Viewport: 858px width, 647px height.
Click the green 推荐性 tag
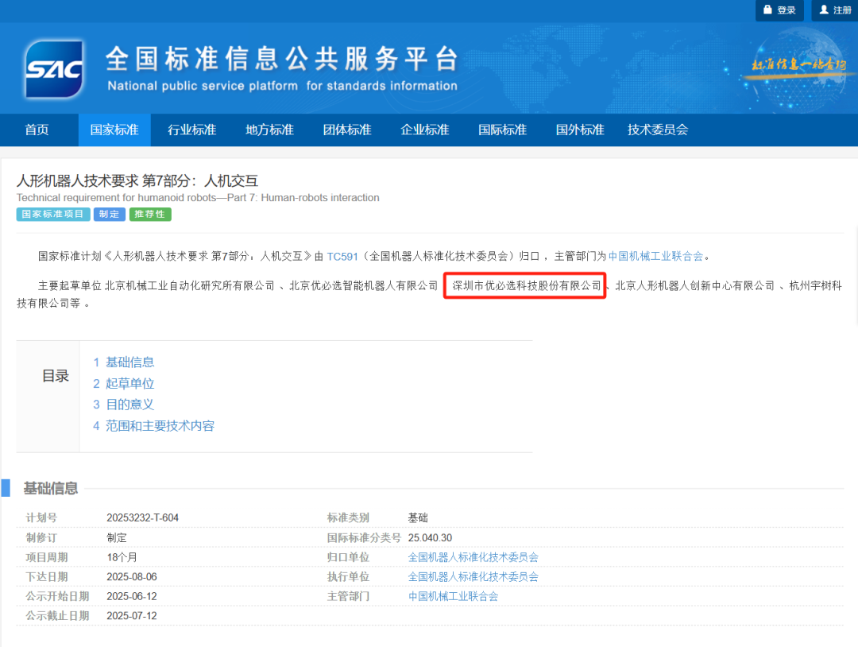coord(150,214)
